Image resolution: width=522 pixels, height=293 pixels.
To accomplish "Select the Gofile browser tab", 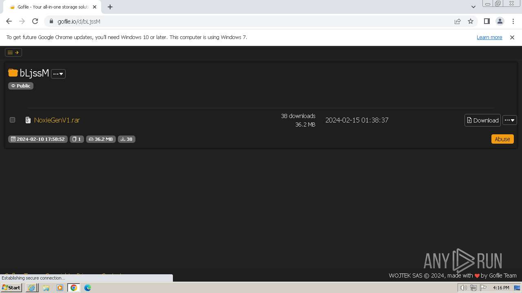I will pos(52,7).
